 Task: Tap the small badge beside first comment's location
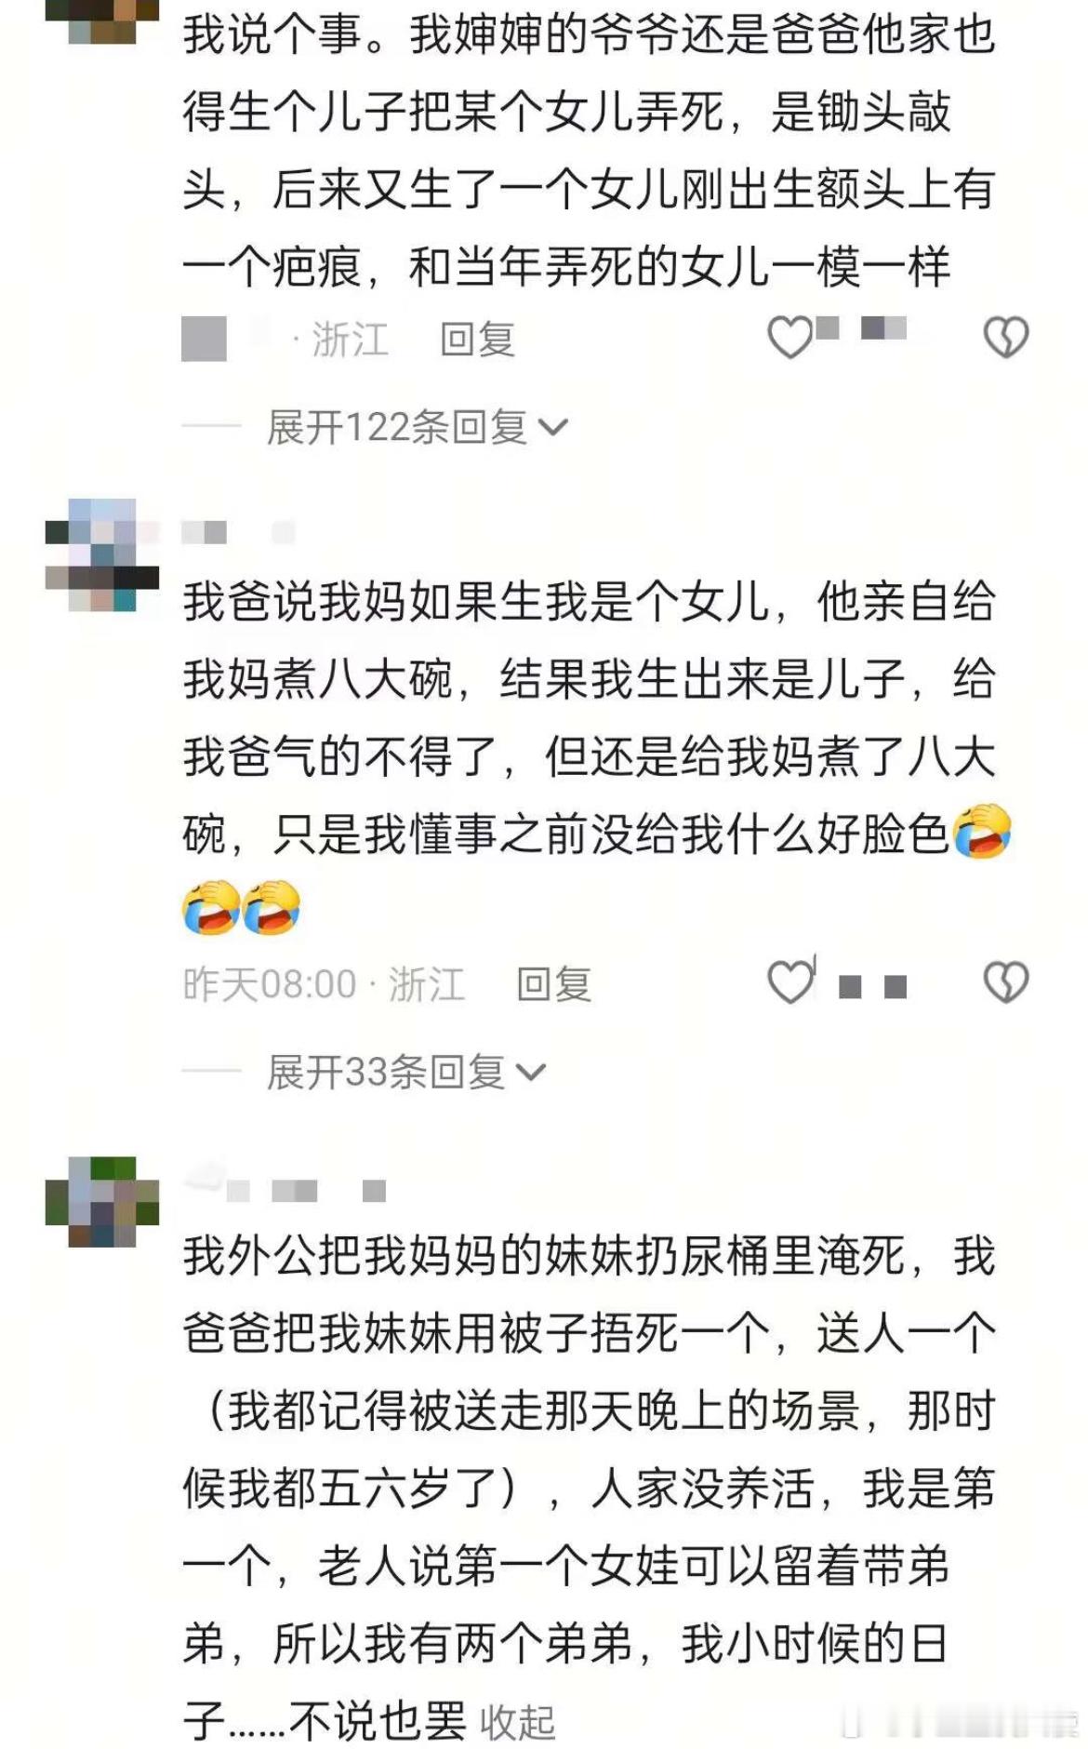pyautogui.click(x=204, y=339)
